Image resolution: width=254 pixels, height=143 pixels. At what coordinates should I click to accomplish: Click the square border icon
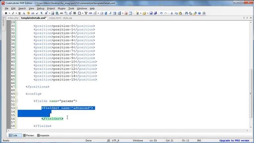tap(79, 13)
